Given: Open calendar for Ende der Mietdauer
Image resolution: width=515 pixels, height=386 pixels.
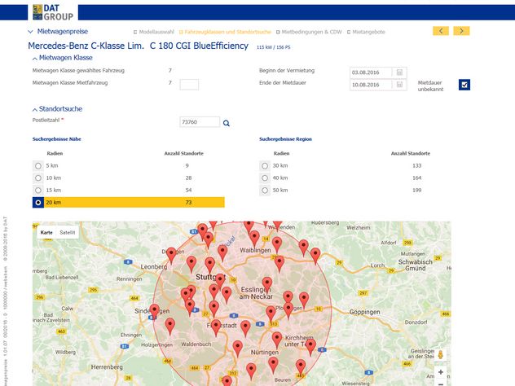Looking at the screenshot, I should 399,85.
